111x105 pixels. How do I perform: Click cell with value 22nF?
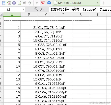(x=63, y=62)
